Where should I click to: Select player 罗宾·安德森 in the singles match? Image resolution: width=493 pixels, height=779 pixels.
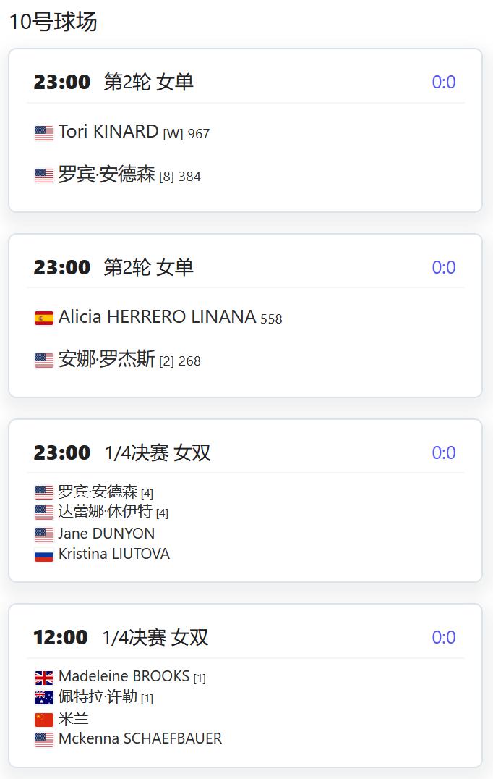107,174
